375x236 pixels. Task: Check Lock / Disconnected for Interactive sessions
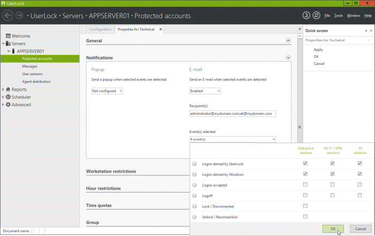click(x=305, y=206)
